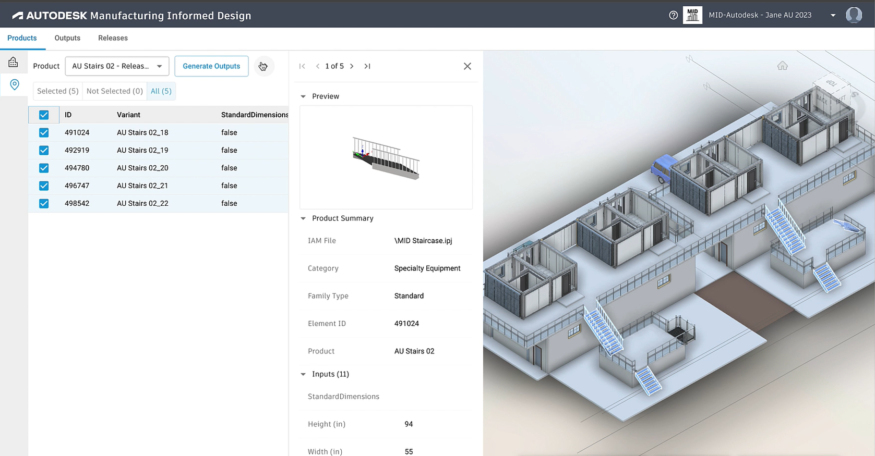Uncheck row 498542 checkbox
The height and width of the screenshot is (456, 875).
(x=44, y=203)
